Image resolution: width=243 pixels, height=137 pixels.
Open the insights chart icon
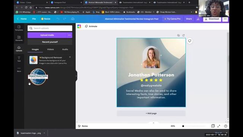pyautogui.click(x=198, y=19)
